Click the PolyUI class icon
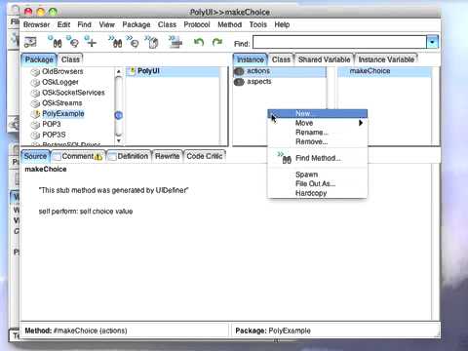This screenshot has width=468, height=351. (x=132, y=71)
